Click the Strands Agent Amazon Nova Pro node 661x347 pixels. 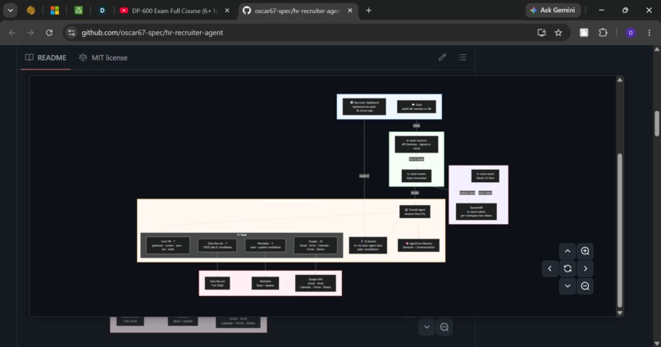tap(415, 212)
